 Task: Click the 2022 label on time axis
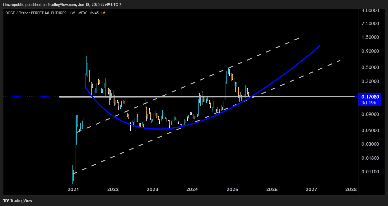pos(113,190)
